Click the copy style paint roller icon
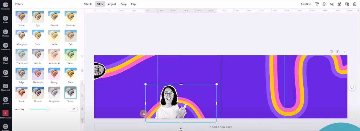 317,4
